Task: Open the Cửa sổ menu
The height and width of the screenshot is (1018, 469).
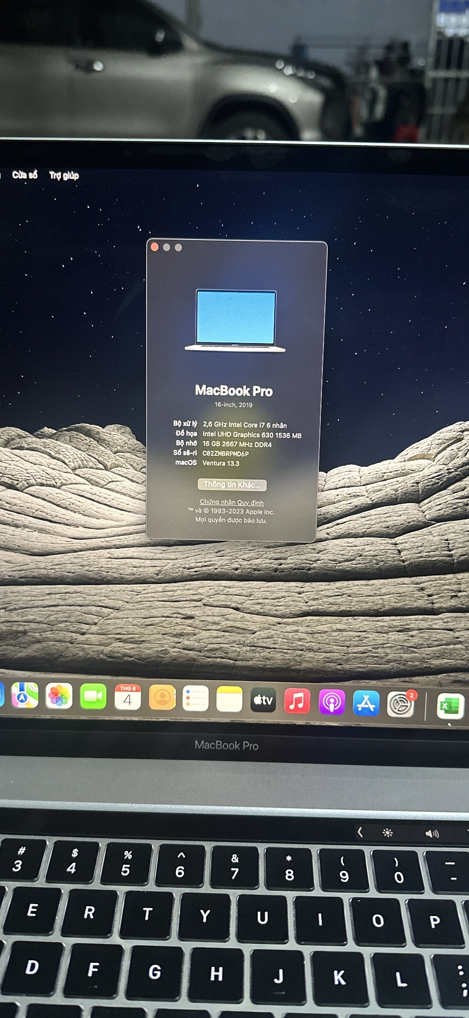Action: coord(25,175)
